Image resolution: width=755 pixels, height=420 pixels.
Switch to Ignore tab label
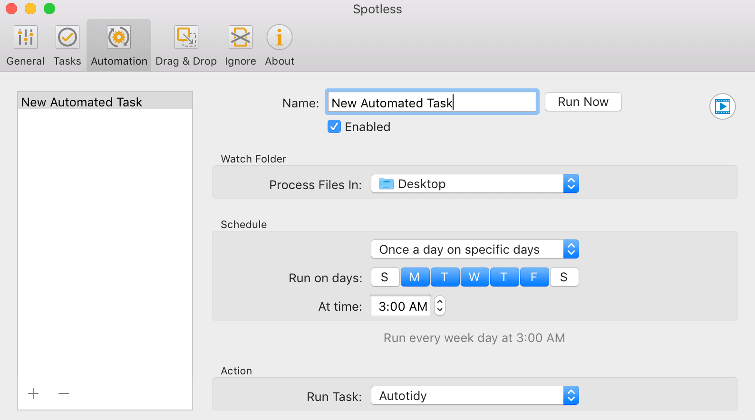click(x=241, y=61)
